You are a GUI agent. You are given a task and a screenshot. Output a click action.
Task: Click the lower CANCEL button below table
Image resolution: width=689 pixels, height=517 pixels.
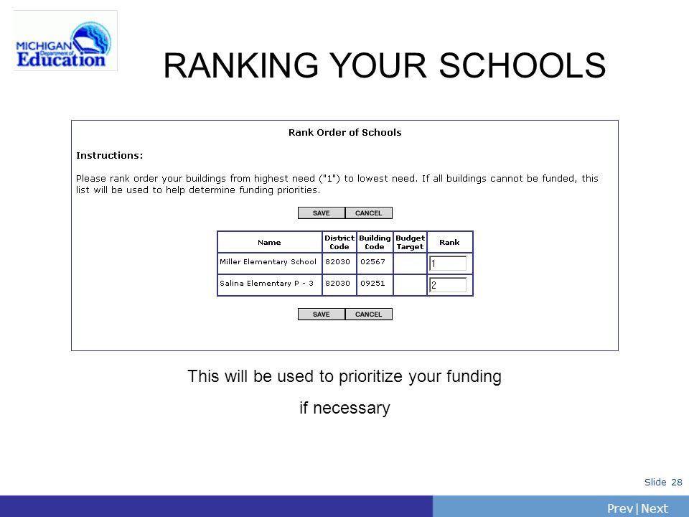(x=368, y=314)
